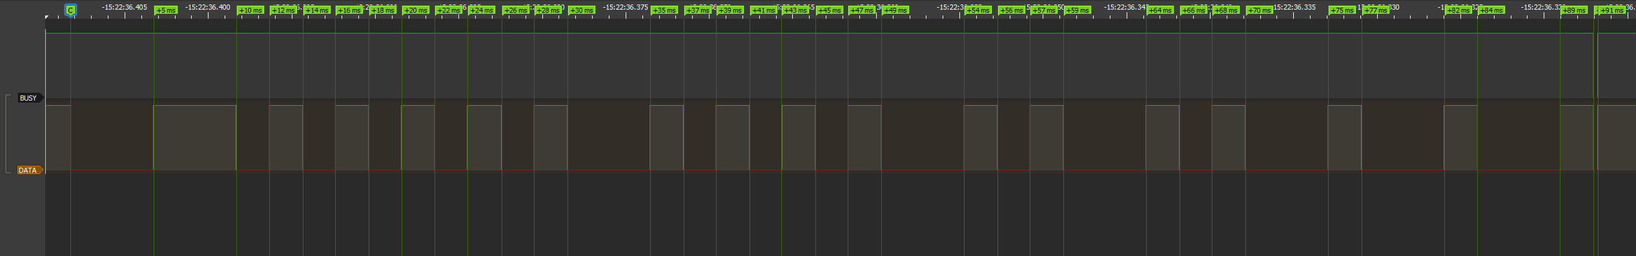
Task: Click the +59 ms timeline marker
Action: (x=1078, y=10)
